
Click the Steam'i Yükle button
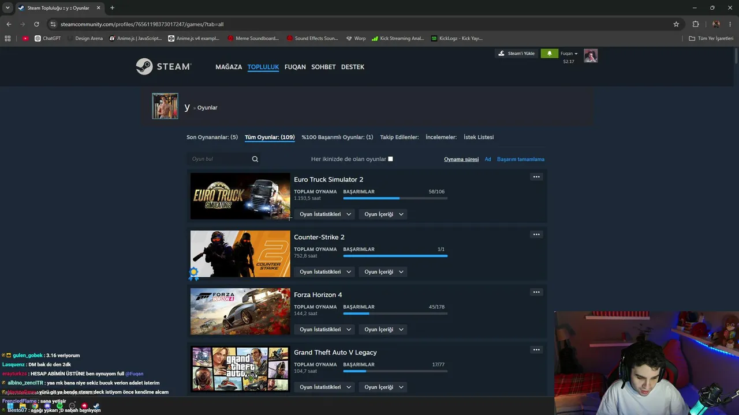517,54
